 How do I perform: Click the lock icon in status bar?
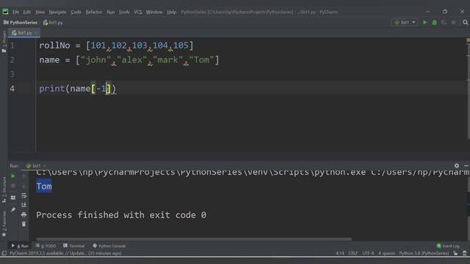coord(455,253)
